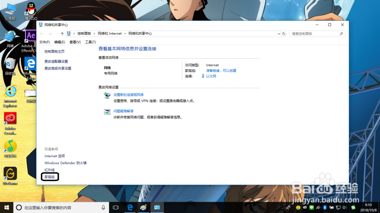Click the Windows Start button

6,207
